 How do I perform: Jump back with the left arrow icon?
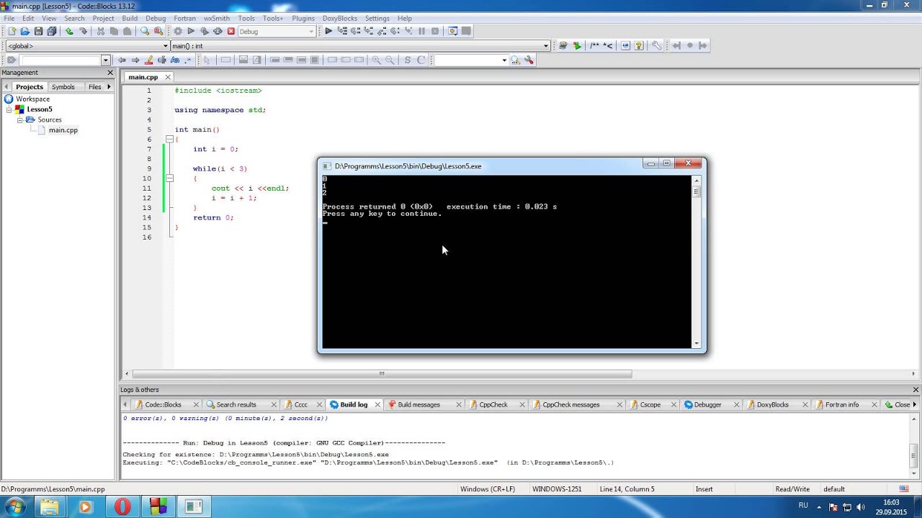tap(122, 60)
